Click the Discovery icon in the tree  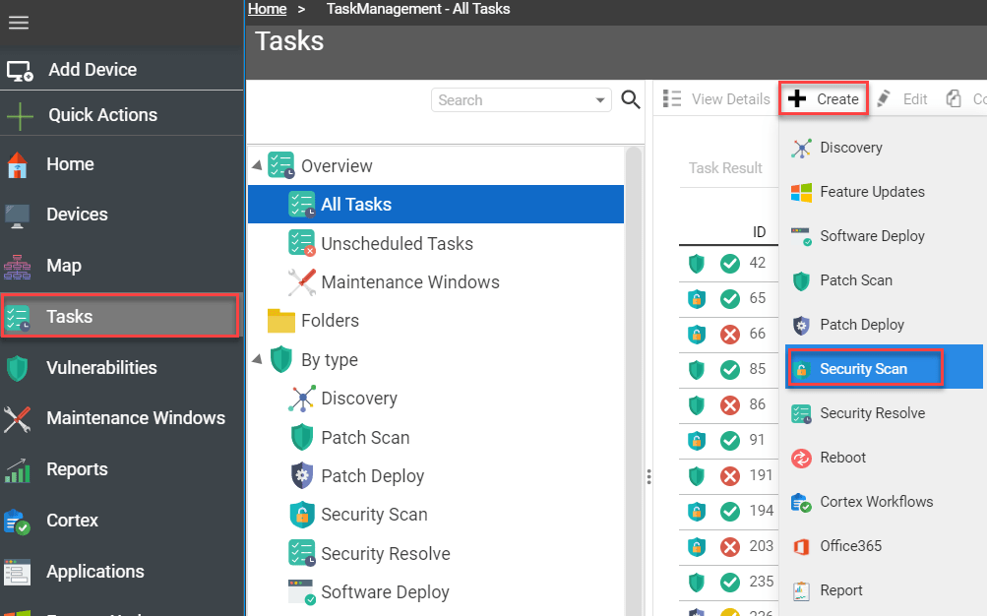pos(302,399)
